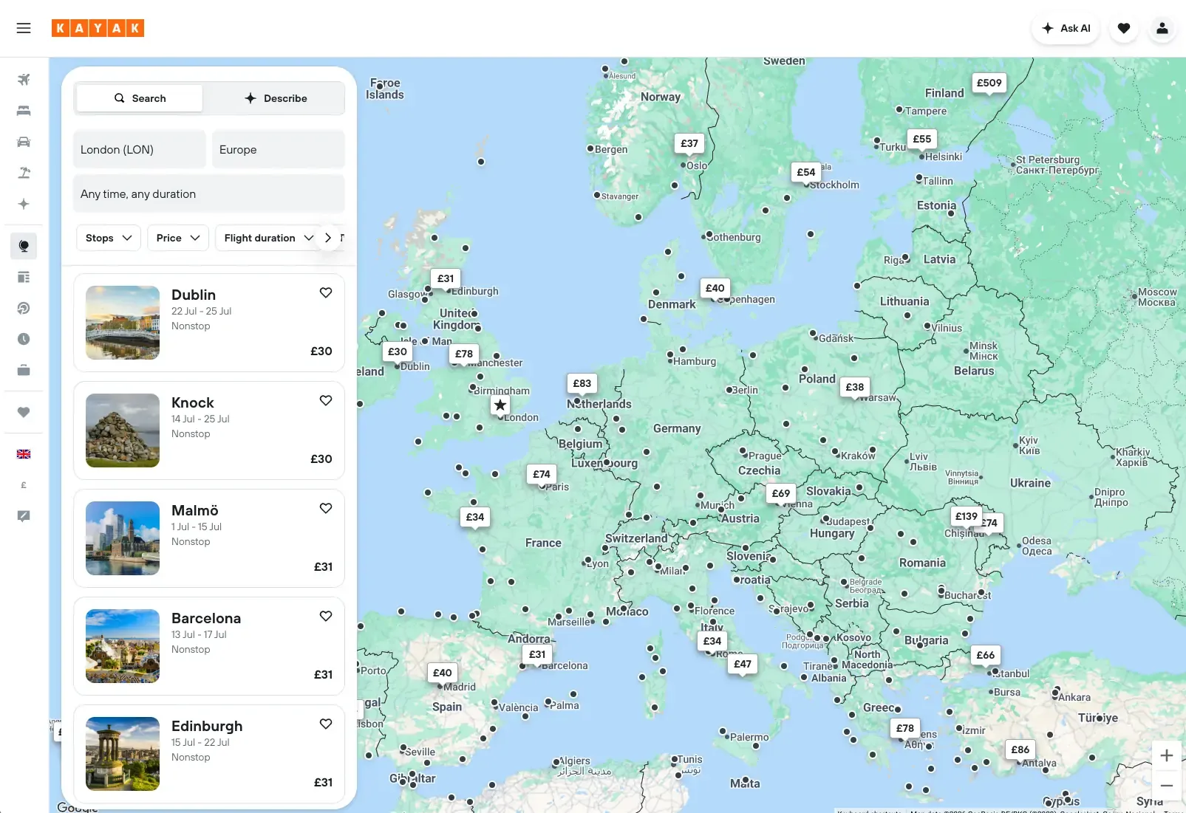1186x813 pixels.
Task: Click the £66 price marker near Istanbul
Action: click(x=986, y=655)
